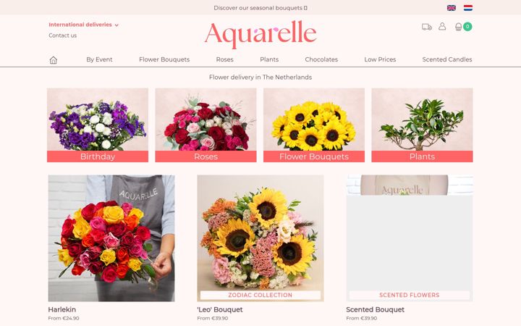Click the Zodiac Collection label
This screenshot has height=326, width=521.
[x=260, y=295]
